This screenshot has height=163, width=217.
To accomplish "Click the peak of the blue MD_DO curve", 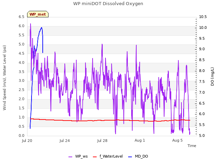I will coord(42,28).
